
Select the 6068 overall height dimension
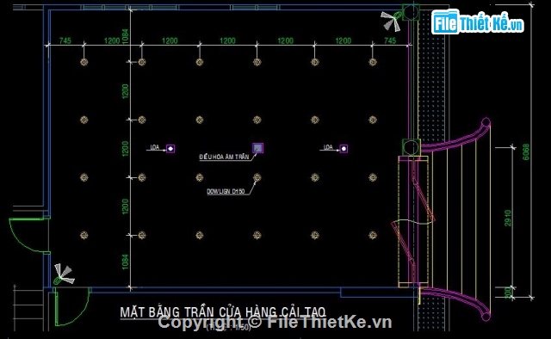[526, 151]
